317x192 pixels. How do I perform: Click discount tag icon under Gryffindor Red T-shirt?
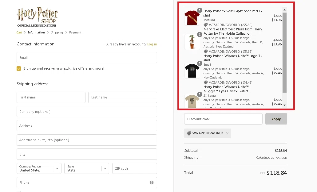[x=206, y=25]
